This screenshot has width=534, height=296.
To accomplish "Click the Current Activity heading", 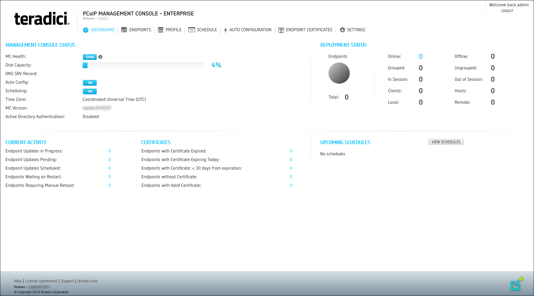I will click(x=26, y=142).
